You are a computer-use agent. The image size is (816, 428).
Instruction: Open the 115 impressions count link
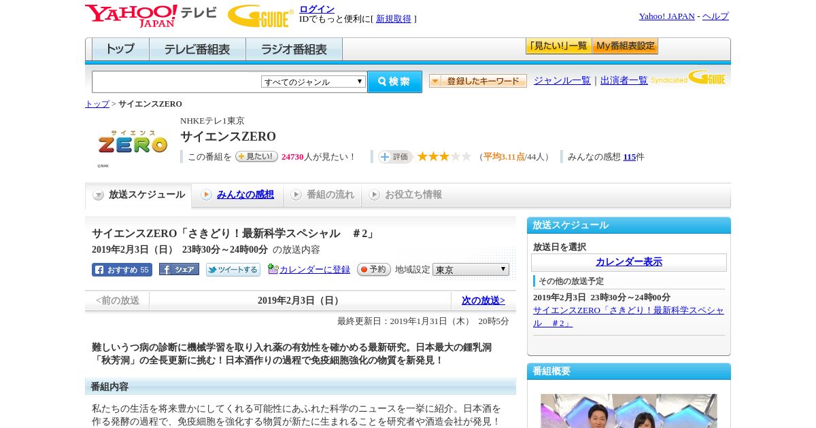click(x=630, y=157)
